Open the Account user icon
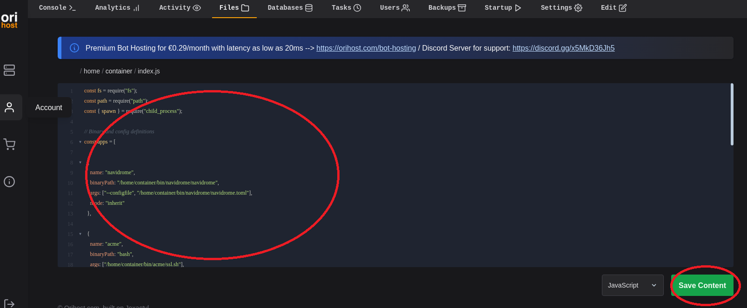 [9, 107]
